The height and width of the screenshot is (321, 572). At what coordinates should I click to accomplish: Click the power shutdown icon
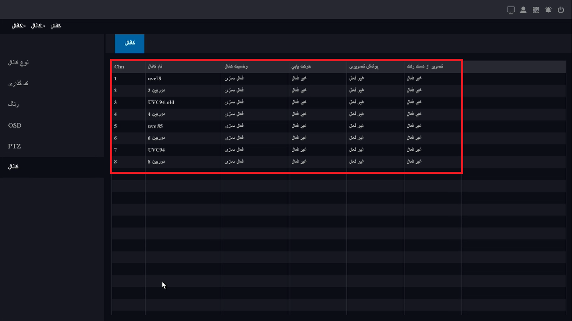(x=561, y=10)
